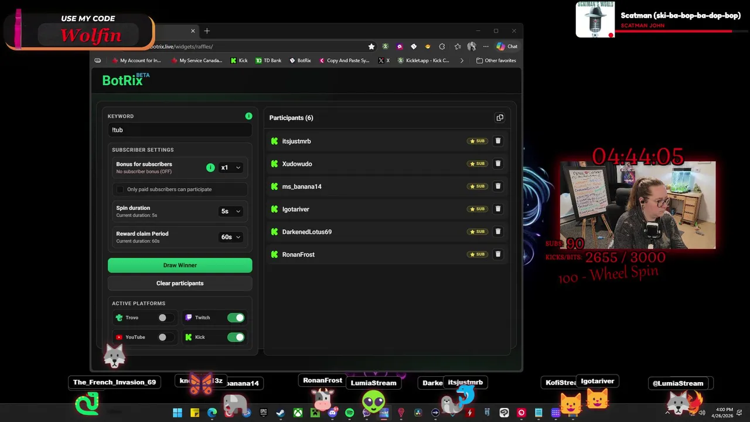
Task: Open My Service Canada bookmark
Action: coord(197,60)
